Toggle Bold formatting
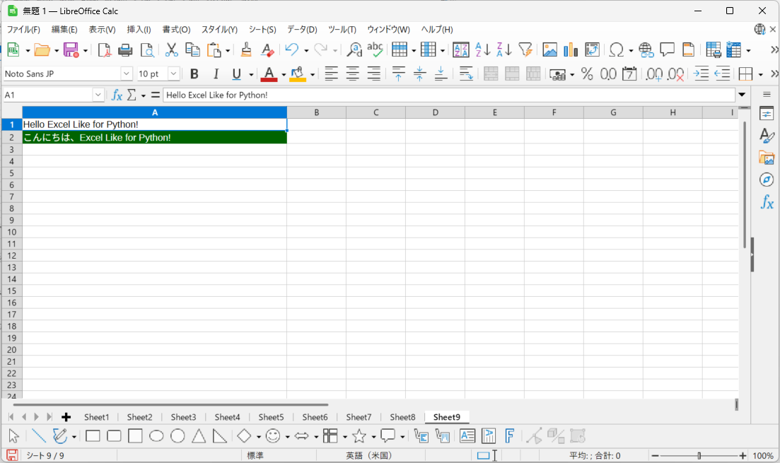 (194, 74)
